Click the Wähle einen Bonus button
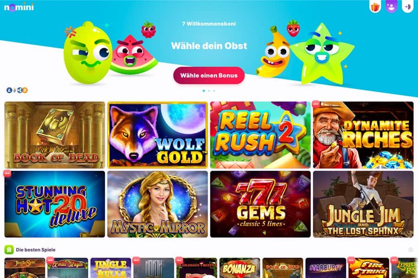 [x=209, y=75]
